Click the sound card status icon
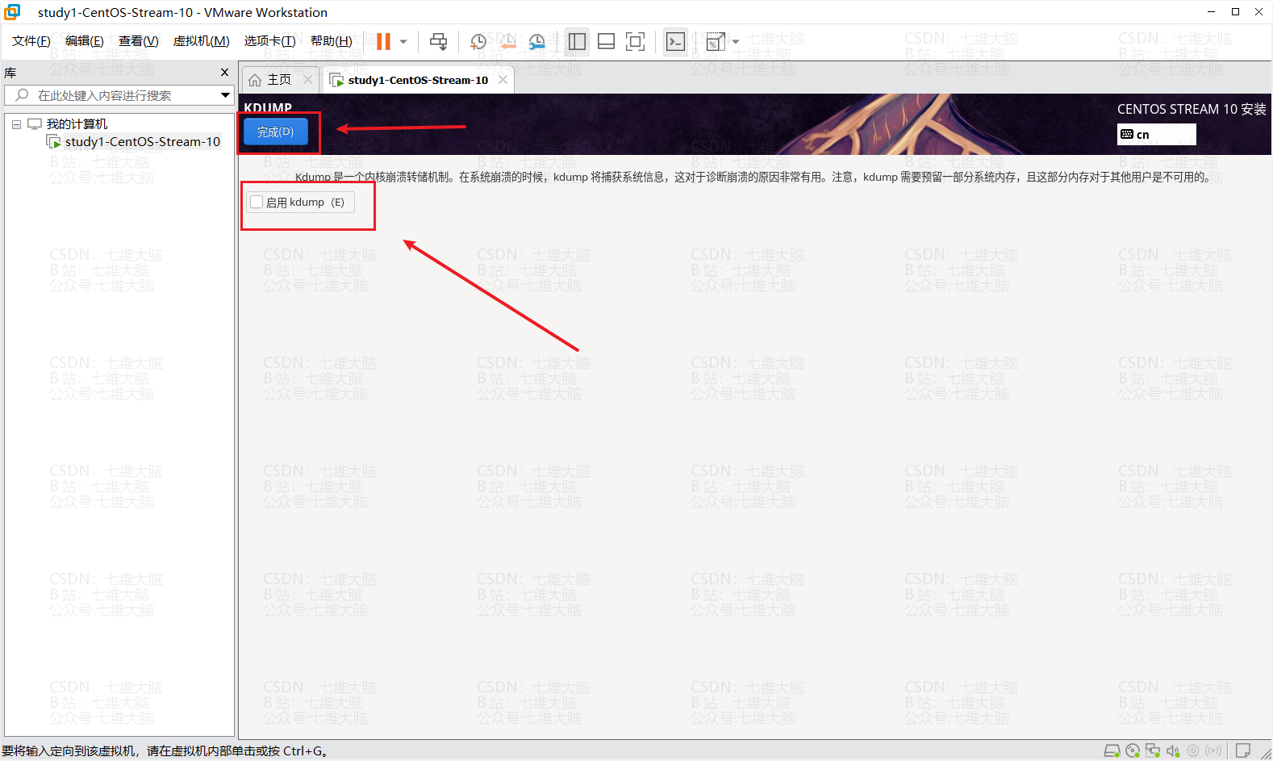 tap(1173, 751)
